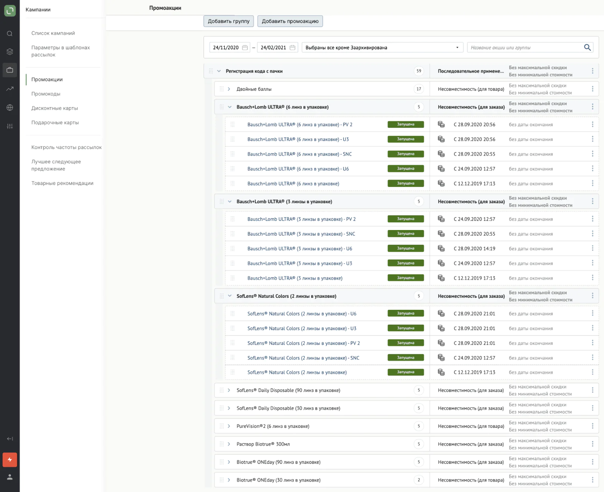Image resolution: width=604 pixels, height=492 pixels.
Task: Click the red lightning bolt button
Action: pyautogui.click(x=10, y=460)
